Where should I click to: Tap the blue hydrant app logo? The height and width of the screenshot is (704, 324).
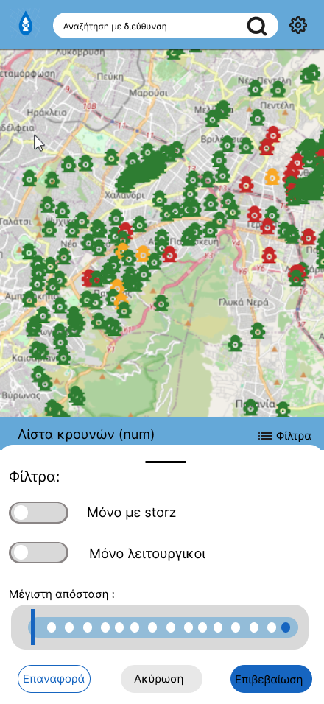(26, 24)
